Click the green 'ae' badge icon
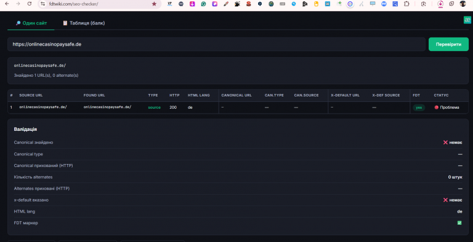473x242 pixels. 467,20
